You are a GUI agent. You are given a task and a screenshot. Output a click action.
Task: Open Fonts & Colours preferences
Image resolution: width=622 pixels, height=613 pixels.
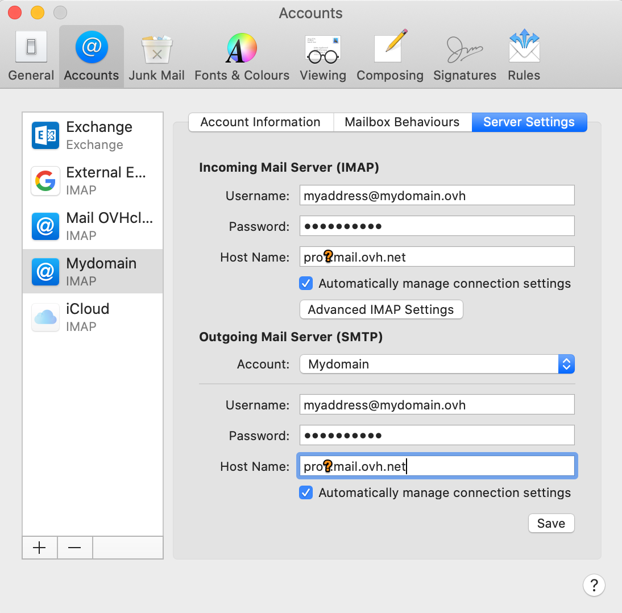click(241, 55)
